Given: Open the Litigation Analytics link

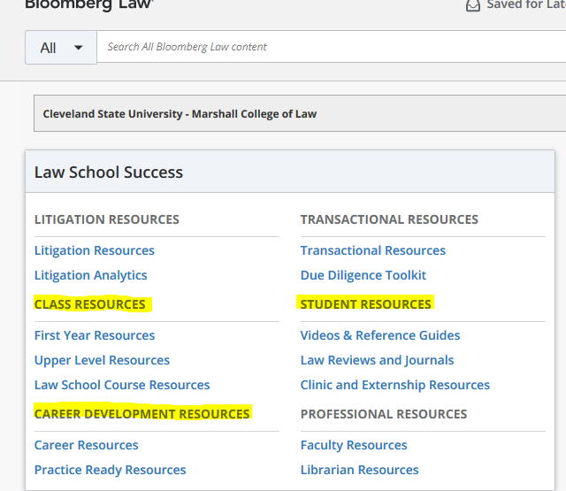Looking at the screenshot, I should (90, 275).
